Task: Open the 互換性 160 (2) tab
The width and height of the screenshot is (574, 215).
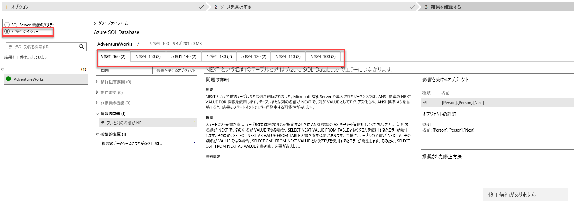Action: (x=113, y=57)
